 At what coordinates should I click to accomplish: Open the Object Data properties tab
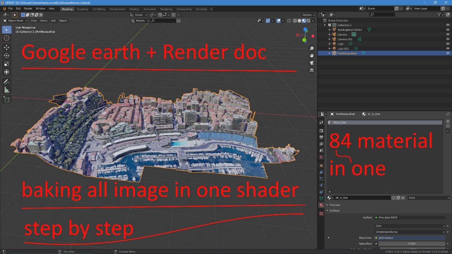pos(321,199)
